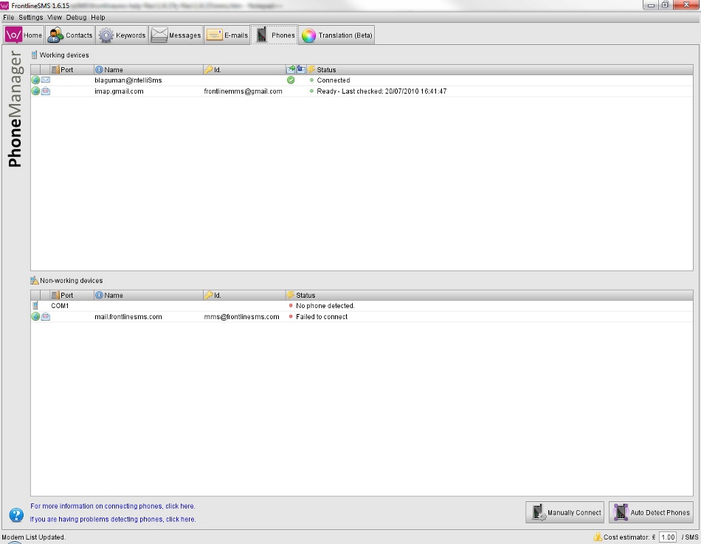The width and height of the screenshot is (701, 544).
Task: Open the connecting phones information link
Action: pyautogui.click(x=113, y=506)
